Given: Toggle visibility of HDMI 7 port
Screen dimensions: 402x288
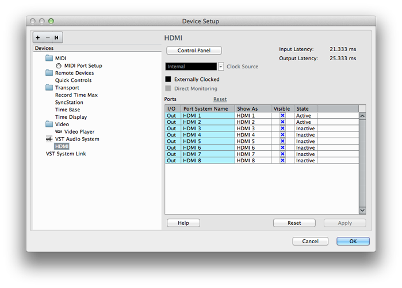Looking at the screenshot, I should coord(282,154).
